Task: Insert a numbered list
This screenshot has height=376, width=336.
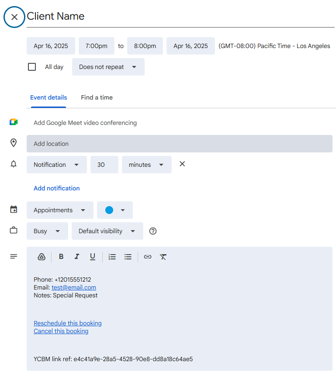Action: (x=112, y=257)
